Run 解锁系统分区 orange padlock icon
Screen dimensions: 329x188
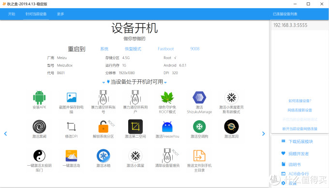(104, 126)
